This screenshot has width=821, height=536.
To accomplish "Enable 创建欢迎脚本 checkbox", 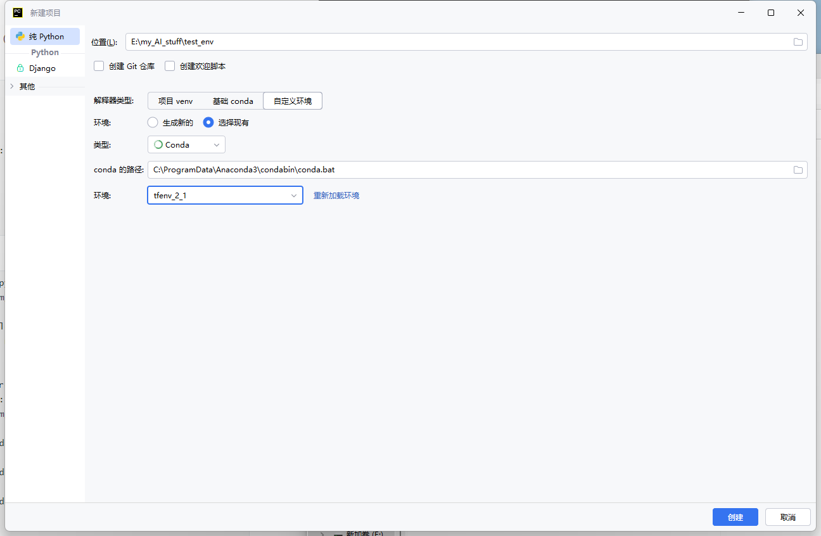I will tap(170, 66).
